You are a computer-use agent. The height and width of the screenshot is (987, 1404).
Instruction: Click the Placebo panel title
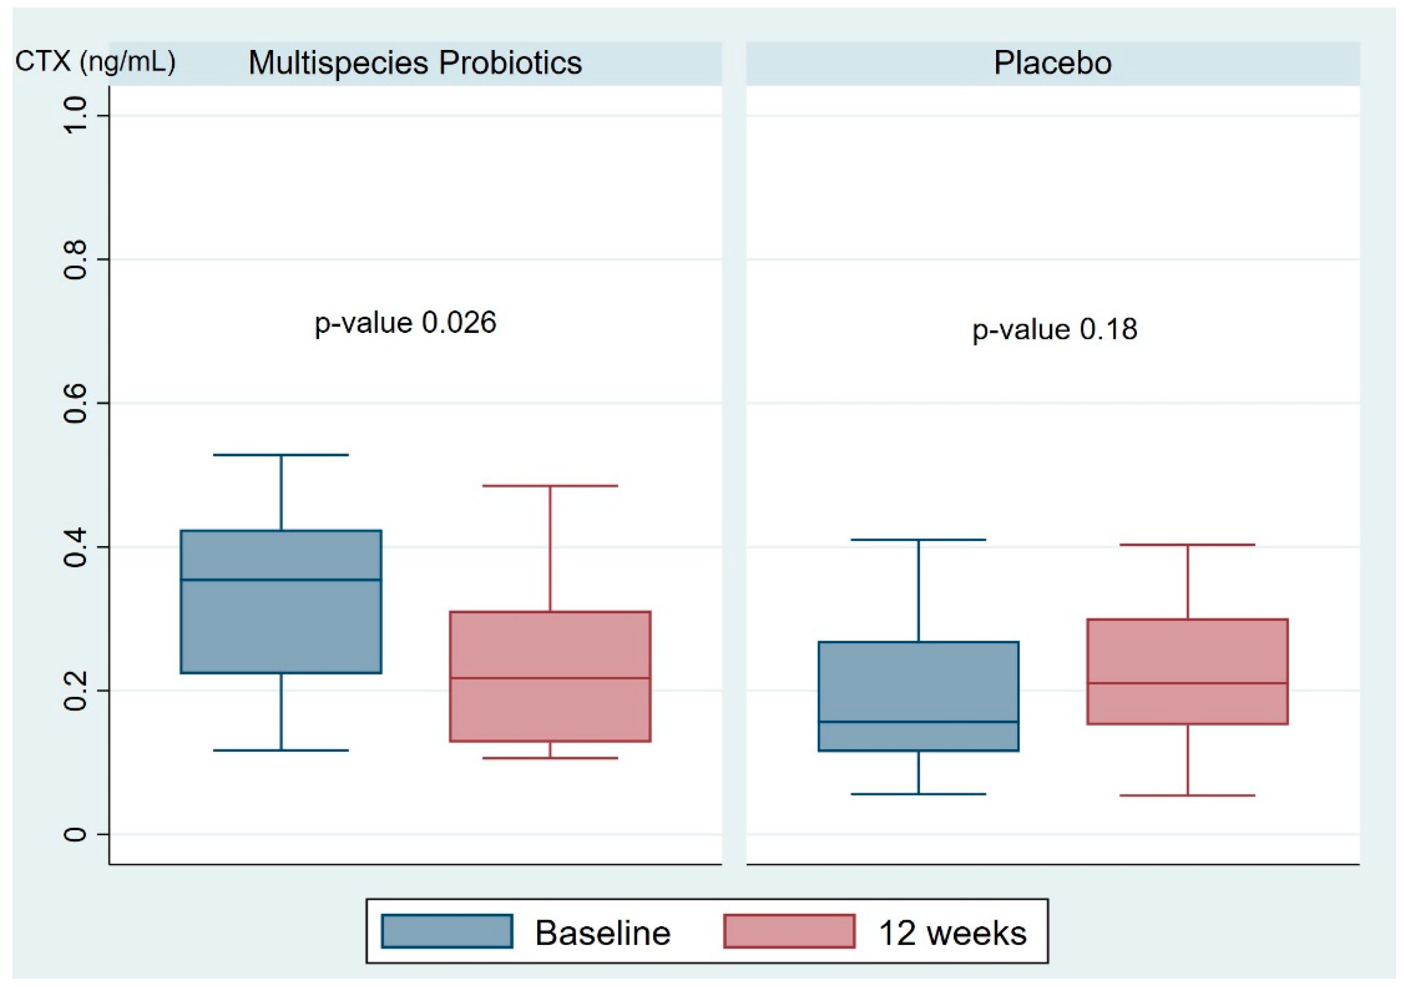(x=1052, y=63)
